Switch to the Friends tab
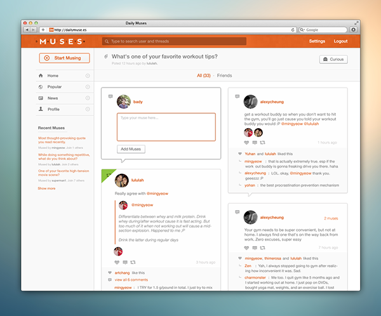This screenshot has width=381, height=316. tap(224, 76)
